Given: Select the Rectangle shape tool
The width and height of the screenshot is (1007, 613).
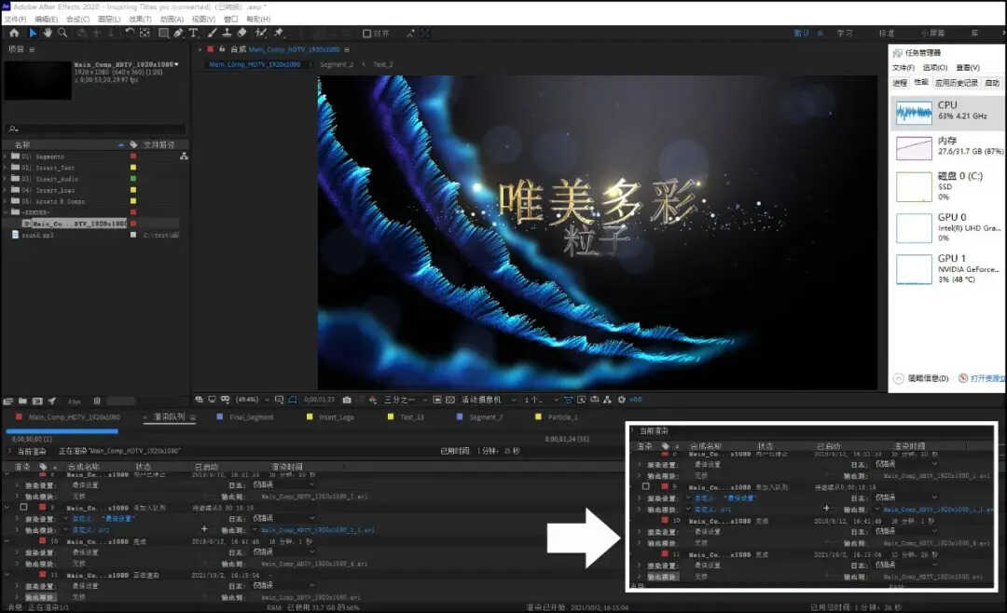Looking at the screenshot, I should [x=163, y=33].
